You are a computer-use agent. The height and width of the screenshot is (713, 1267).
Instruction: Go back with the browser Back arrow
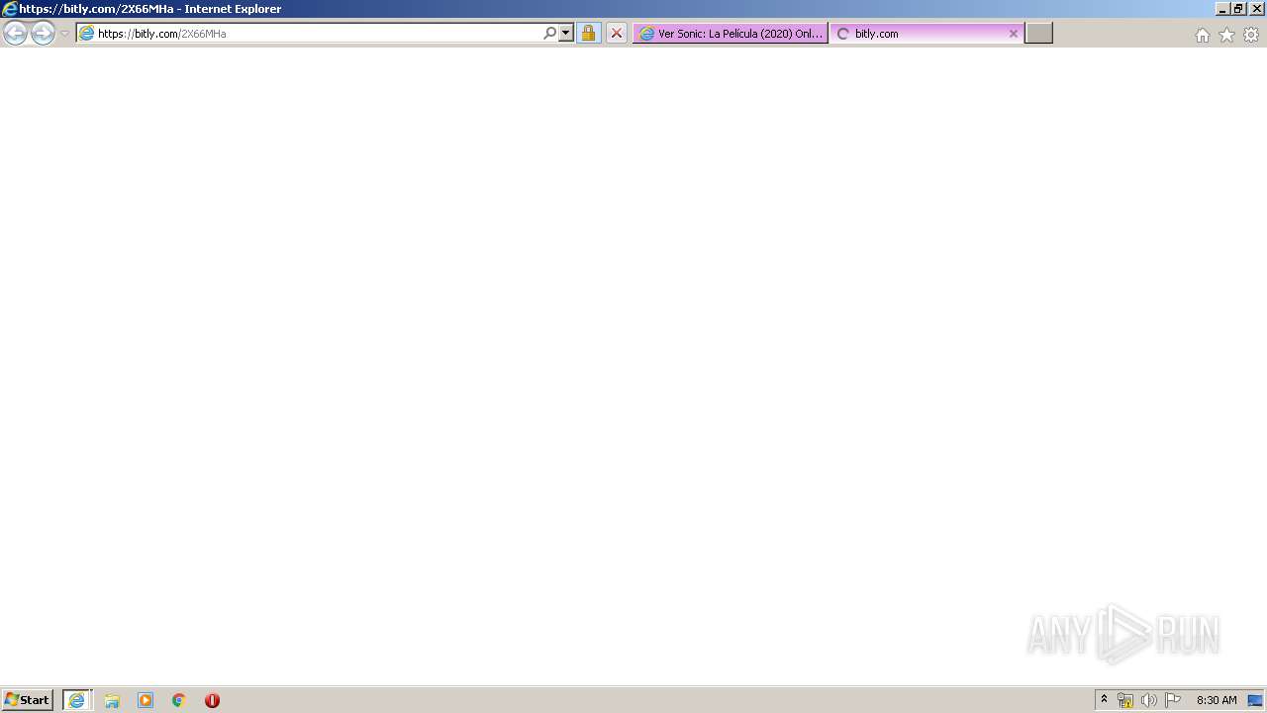[15, 33]
